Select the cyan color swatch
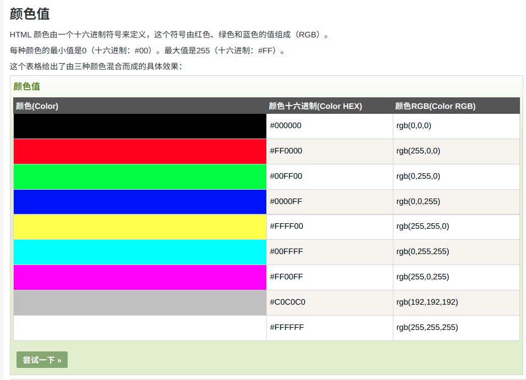Image resolution: width=526 pixels, height=380 pixels. pyautogui.click(x=140, y=252)
